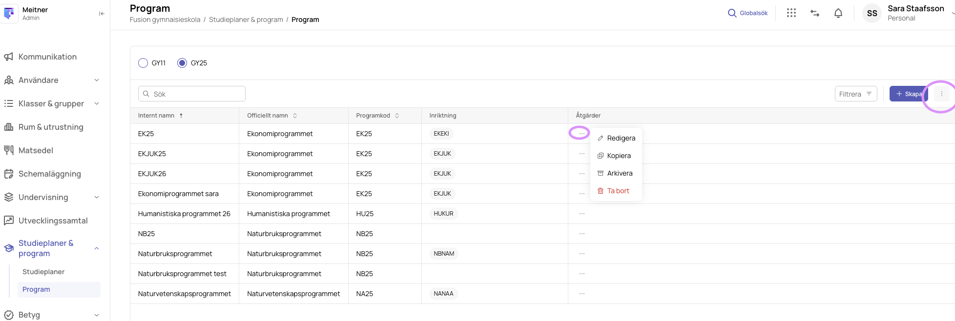Click the Skapa create button

[909, 94]
